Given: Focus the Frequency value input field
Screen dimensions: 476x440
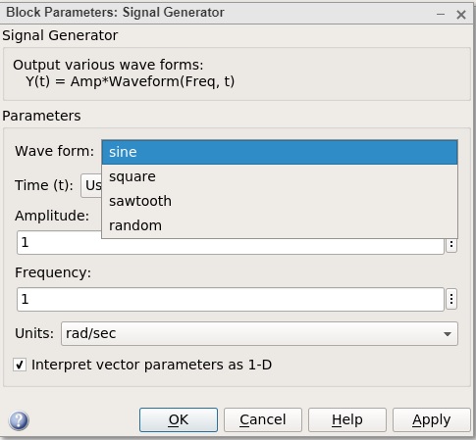Looking at the screenshot, I should click(231, 299).
